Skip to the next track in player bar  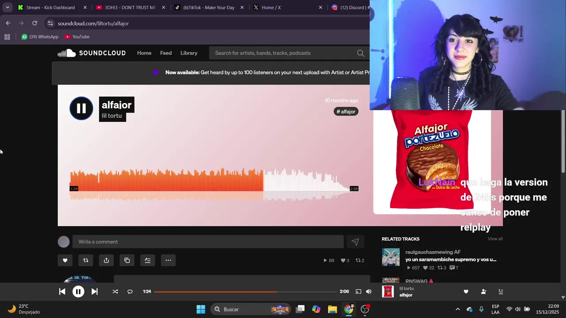(94, 291)
